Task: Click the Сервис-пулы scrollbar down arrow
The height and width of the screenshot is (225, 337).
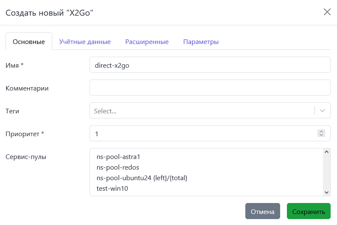Action: (x=326, y=192)
